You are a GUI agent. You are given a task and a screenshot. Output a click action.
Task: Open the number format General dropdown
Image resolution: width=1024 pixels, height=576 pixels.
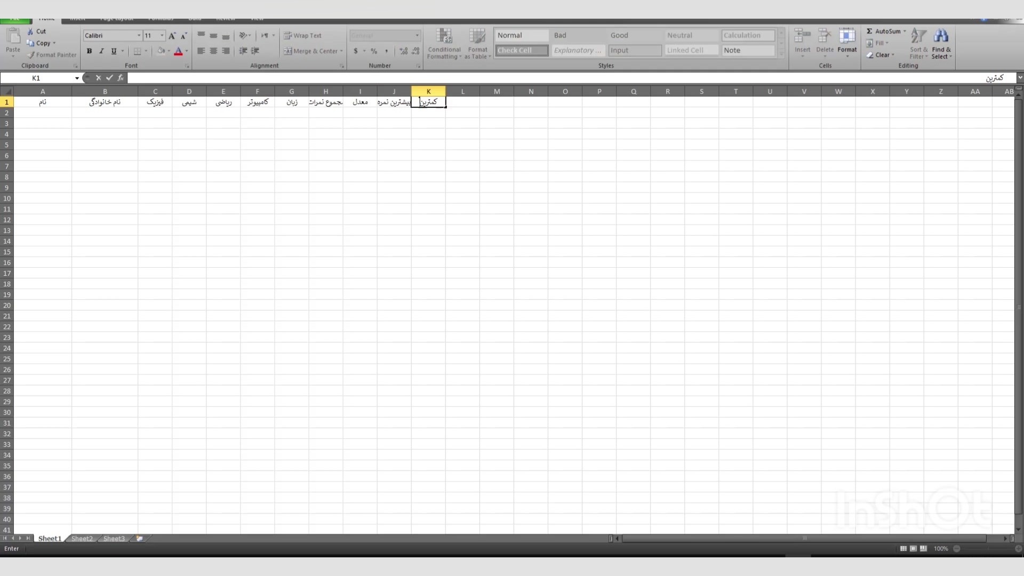coord(417,36)
